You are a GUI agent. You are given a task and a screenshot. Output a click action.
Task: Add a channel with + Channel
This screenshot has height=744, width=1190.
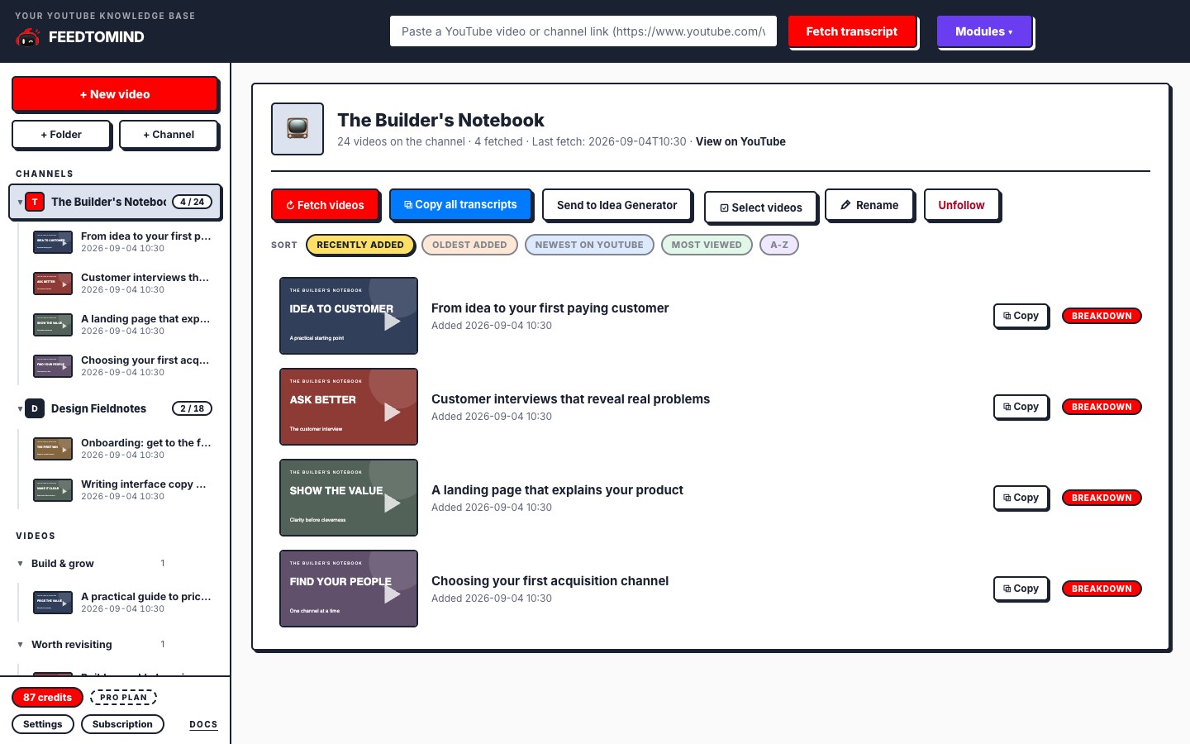click(169, 135)
